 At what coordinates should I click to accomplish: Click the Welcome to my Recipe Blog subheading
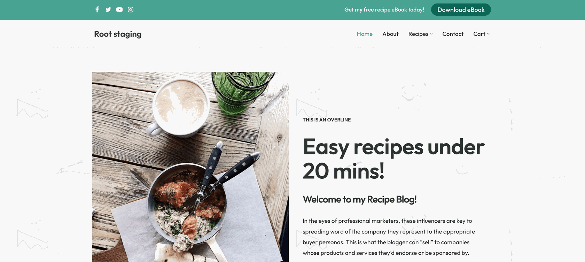[360, 199]
